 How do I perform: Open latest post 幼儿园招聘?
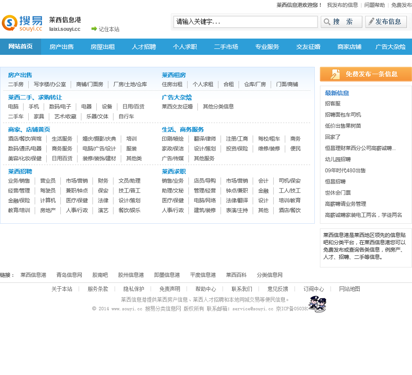(x=338, y=159)
